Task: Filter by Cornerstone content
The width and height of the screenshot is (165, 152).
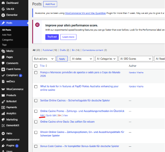Action: pyautogui.click(x=93, y=50)
